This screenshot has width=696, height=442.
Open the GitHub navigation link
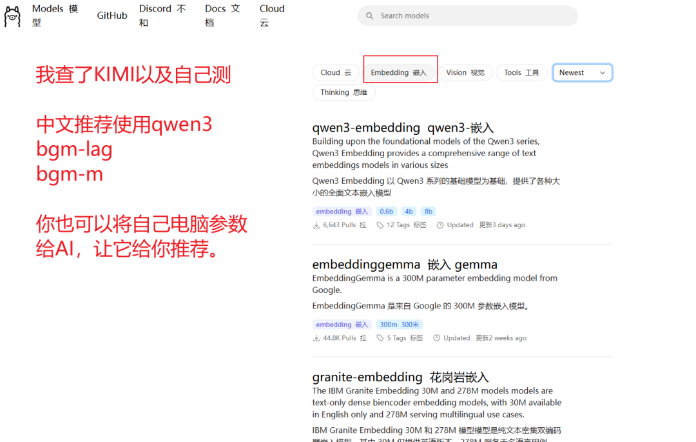(x=112, y=15)
